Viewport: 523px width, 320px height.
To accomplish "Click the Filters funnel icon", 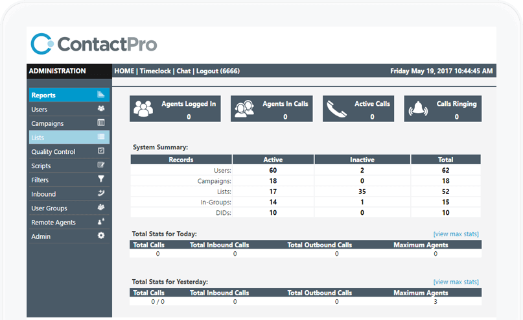I will pos(100,179).
